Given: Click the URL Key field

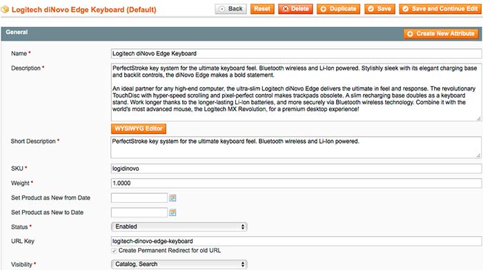Looking at the screenshot, I should 296,241.
